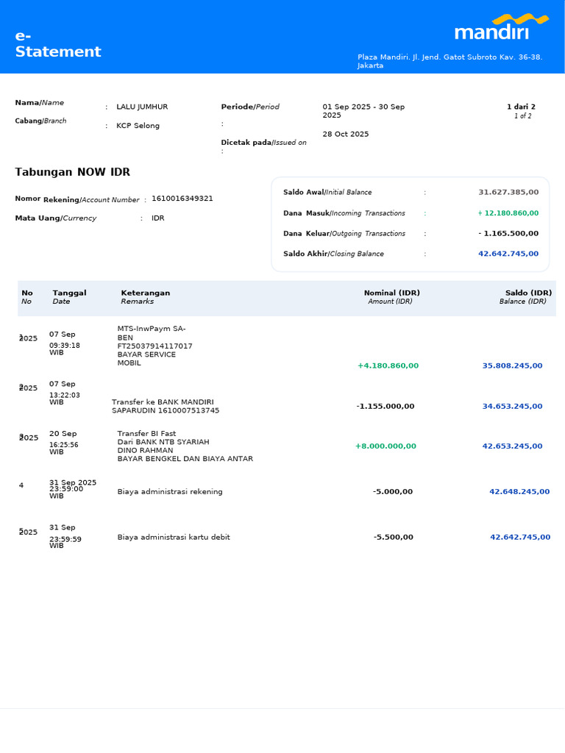Click the page indicator 1 dari 2
The width and height of the screenshot is (565, 753).
pyautogui.click(x=522, y=107)
